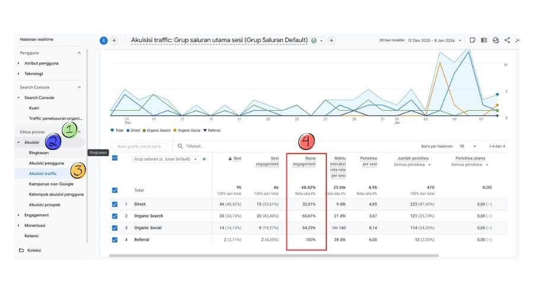This screenshot has height=300, width=534.
Task: Click the blue S segment badge
Action: [x=104, y=40]
